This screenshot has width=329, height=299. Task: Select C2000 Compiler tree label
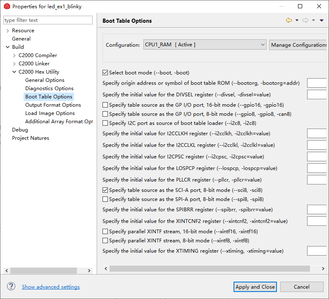(x=38, y=55)
